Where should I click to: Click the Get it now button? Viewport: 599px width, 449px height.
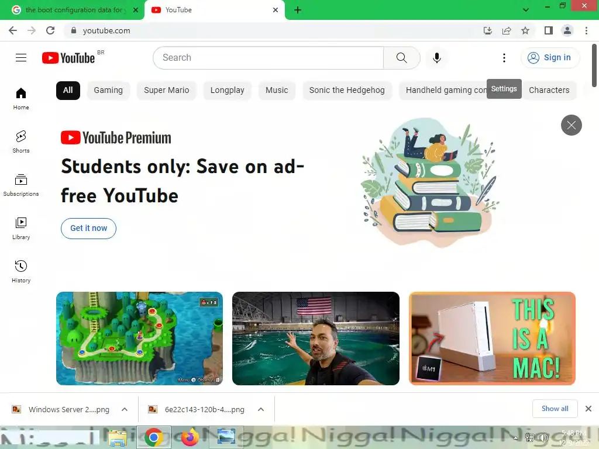point(89,229)
